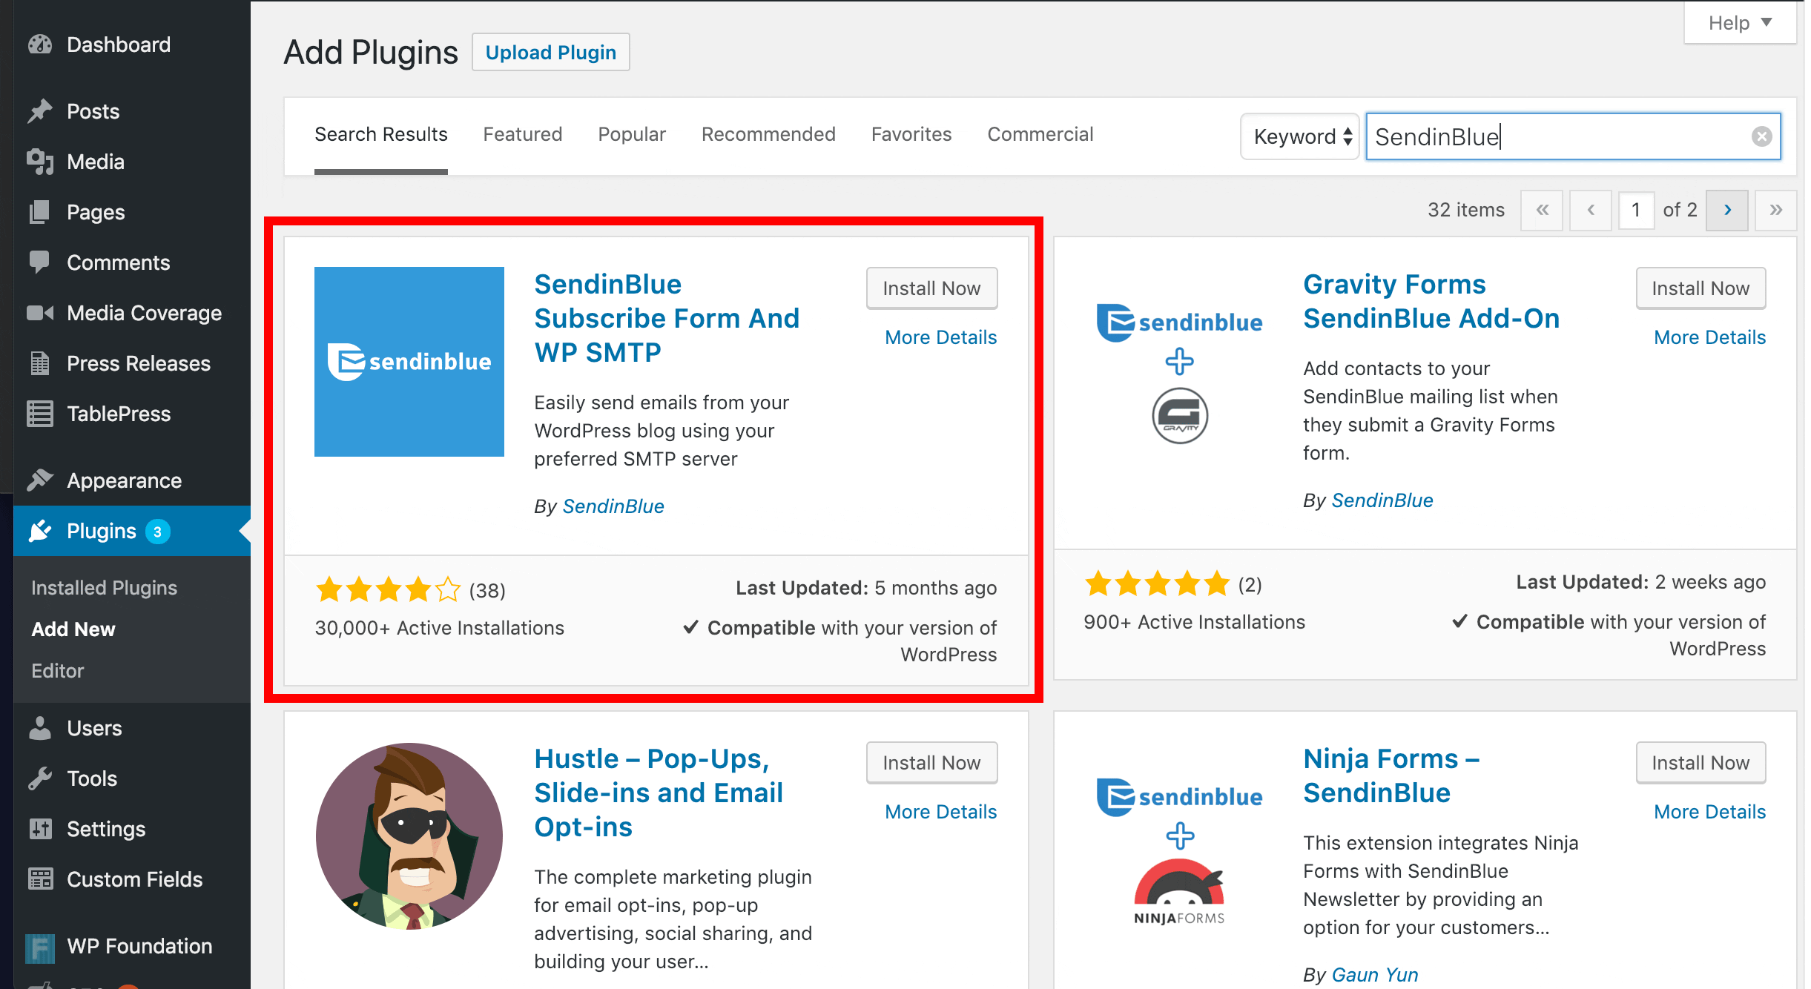Install the SendinBlue Subscribe Form plugin
1811x989 pixels.
[x=931, y=288]
